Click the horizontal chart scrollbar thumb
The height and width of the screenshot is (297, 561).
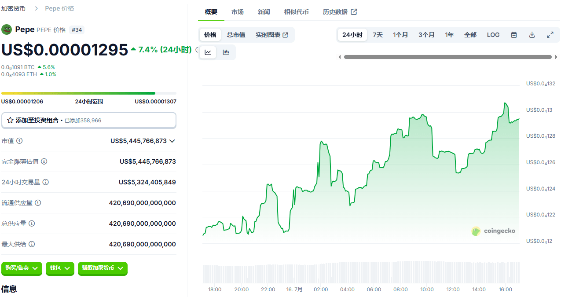(x=447, y=57)
